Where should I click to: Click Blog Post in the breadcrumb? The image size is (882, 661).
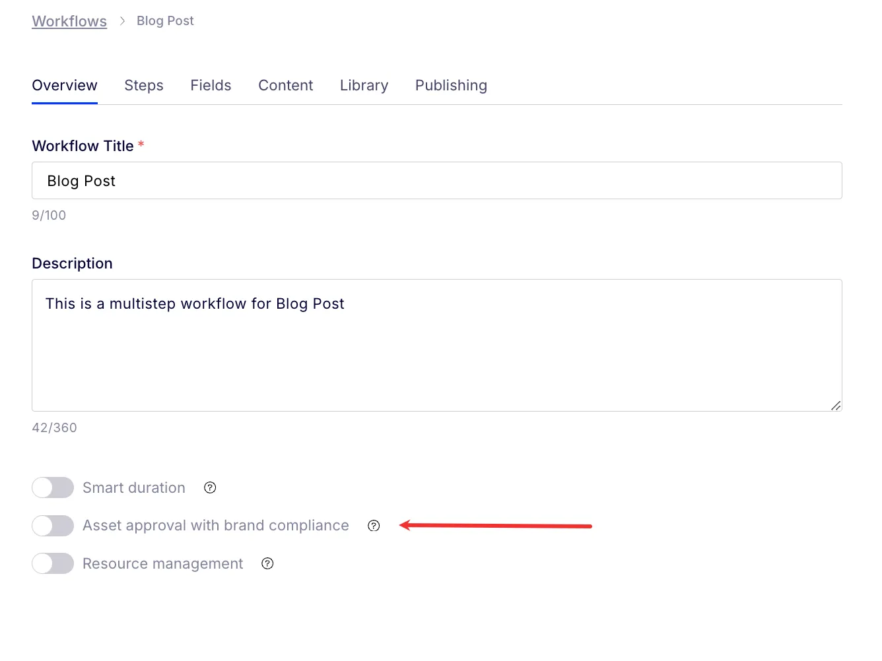(x=165, y=21)
